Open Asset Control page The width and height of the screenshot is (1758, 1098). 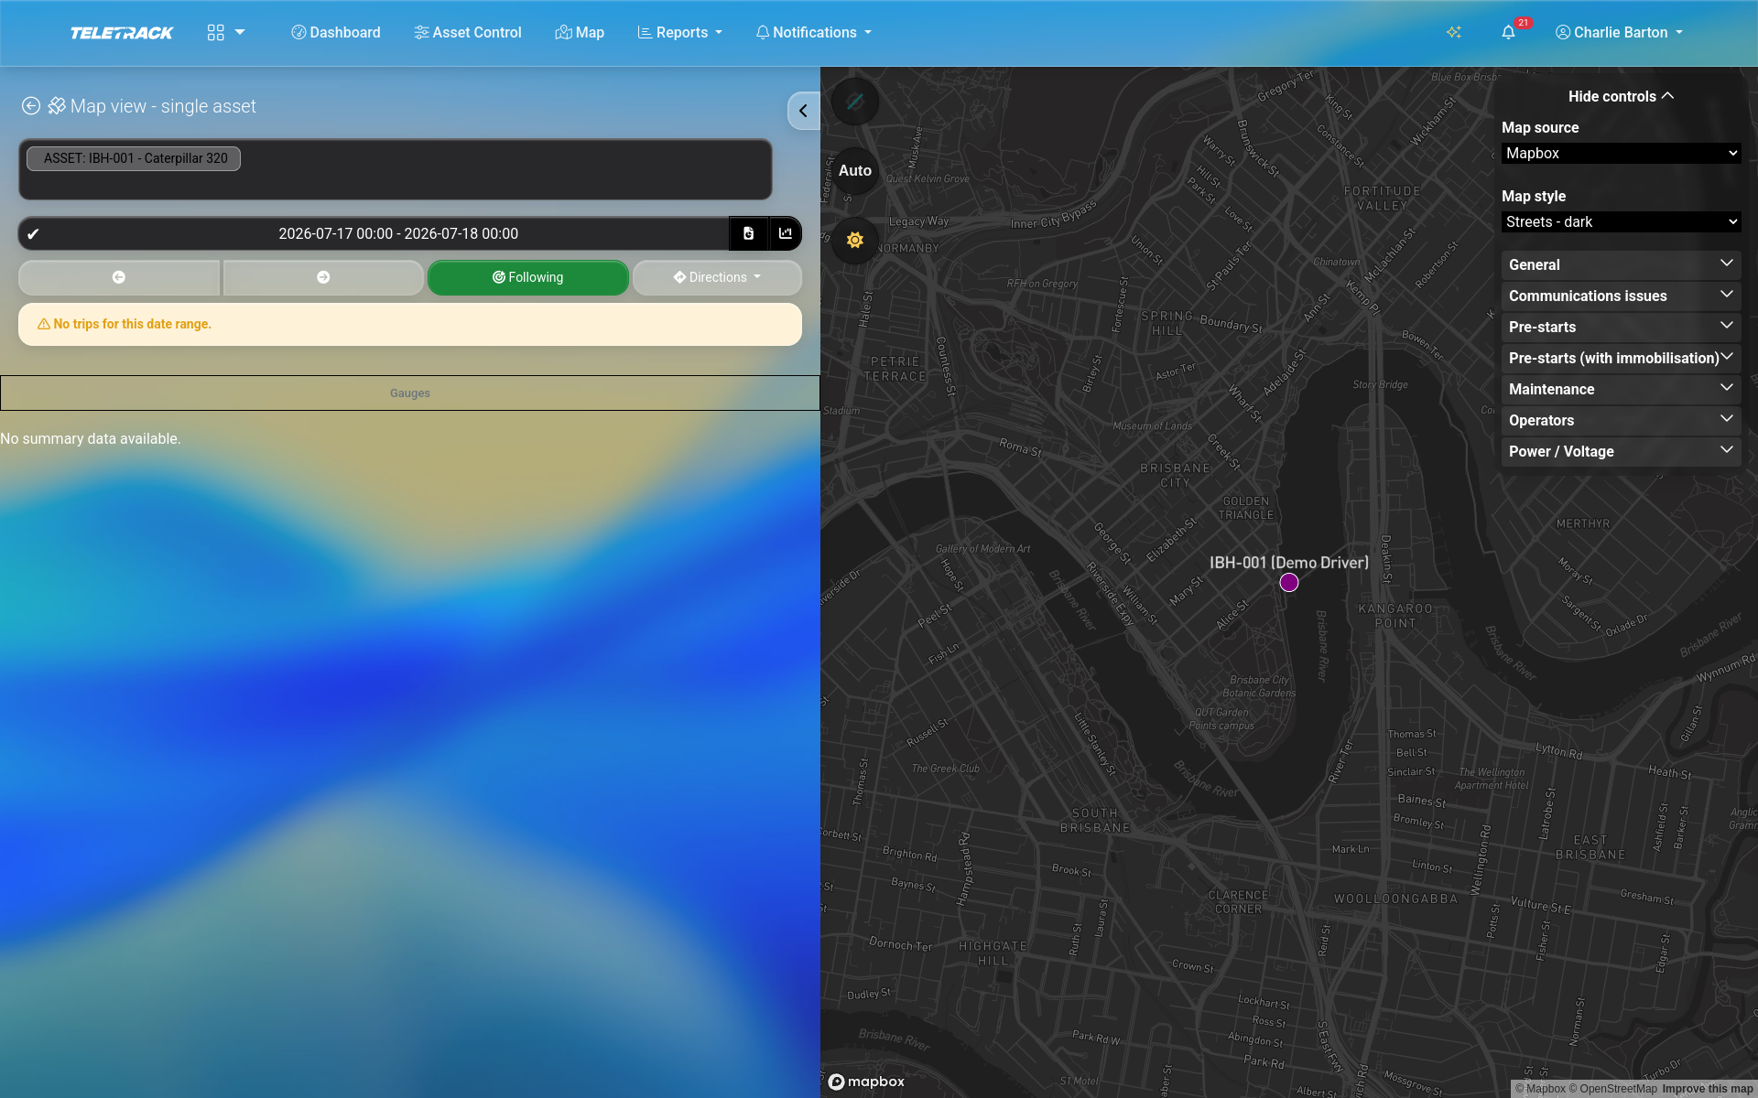[468, 33]
